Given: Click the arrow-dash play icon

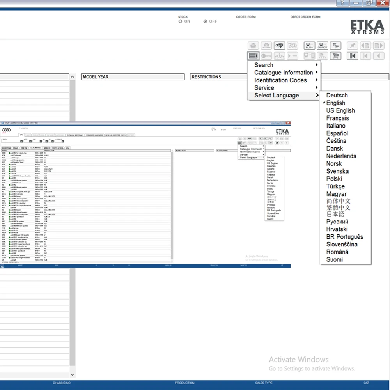Looking at the screenshot, I should pyautogui.click(x=292, y=56).
